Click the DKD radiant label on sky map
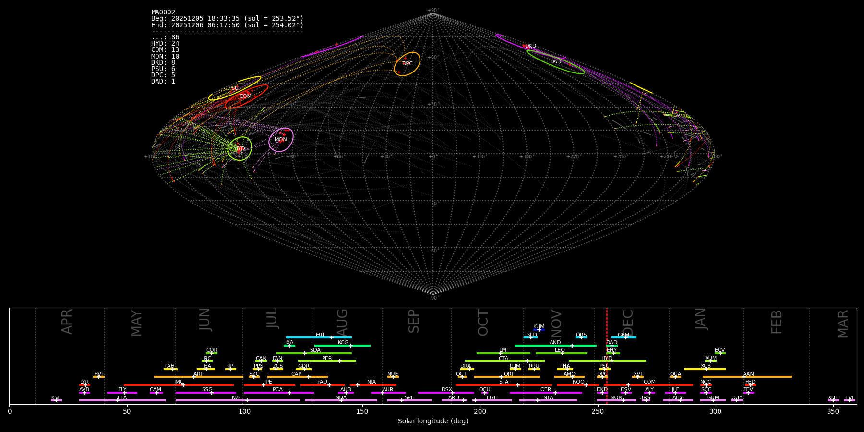864x432 pixels. click(530, 46)
